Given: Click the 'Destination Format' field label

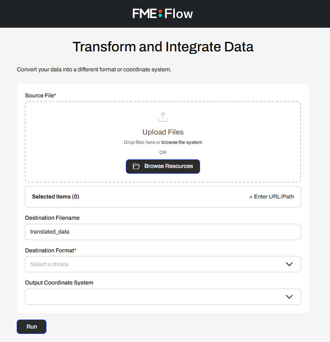Looking at the screenshot, I should click(51, 250).
